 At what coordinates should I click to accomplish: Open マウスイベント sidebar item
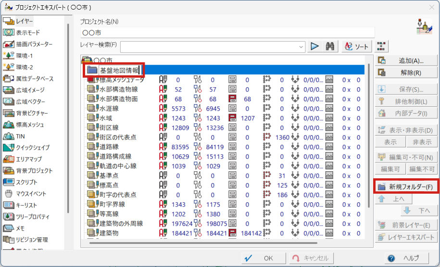pyautogui.click(x=31, y=194)
